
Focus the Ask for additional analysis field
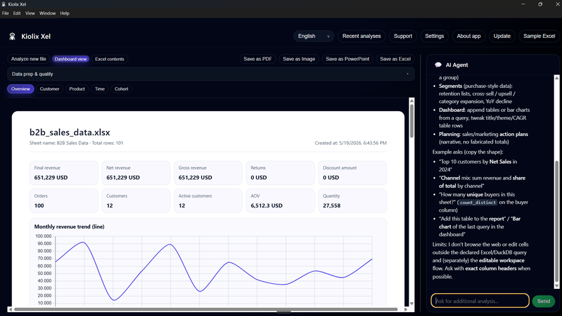480,301
